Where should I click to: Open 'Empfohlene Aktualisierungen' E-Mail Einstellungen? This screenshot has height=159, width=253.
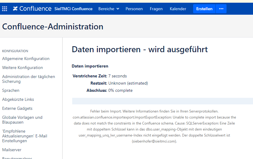25,136
